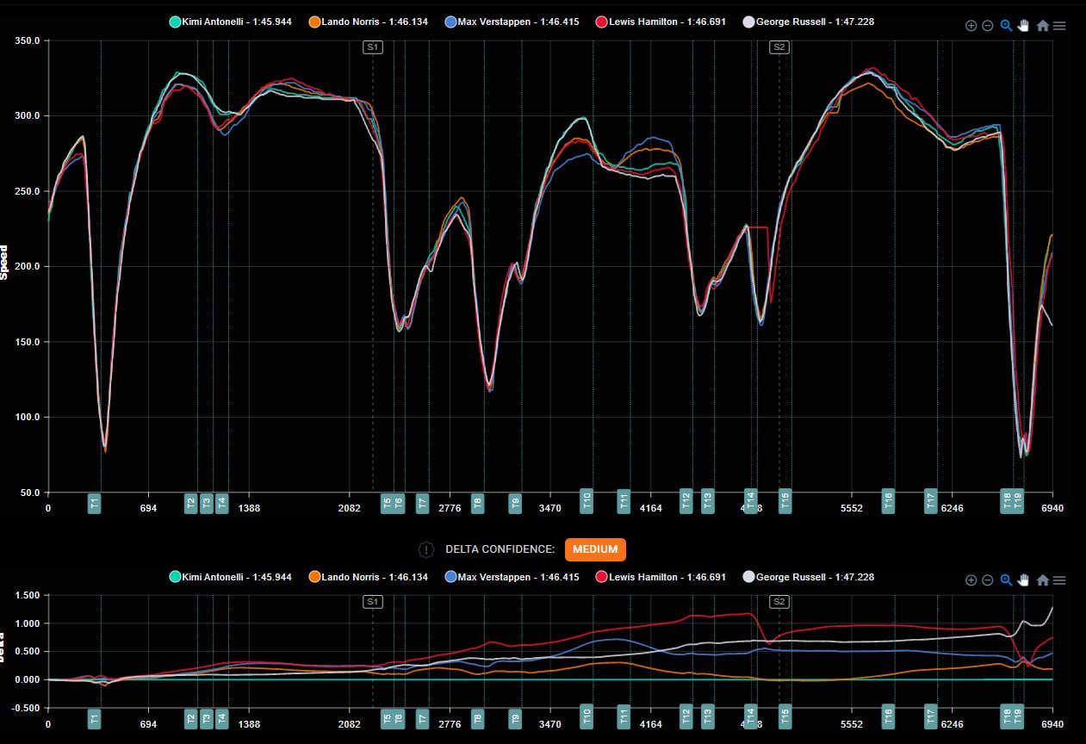Screen dimensions: 1086x744
Task: Activate selection zoom on speed chart
Action: [x=1006, y=26]
